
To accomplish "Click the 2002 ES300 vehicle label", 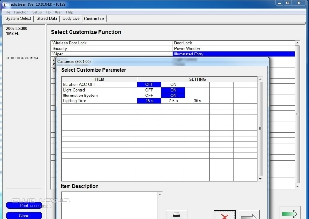I will click(16, 28).
